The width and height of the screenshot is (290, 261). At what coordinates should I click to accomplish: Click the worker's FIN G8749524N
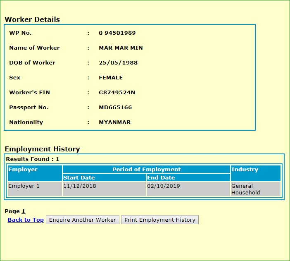(x=117, y=93)
